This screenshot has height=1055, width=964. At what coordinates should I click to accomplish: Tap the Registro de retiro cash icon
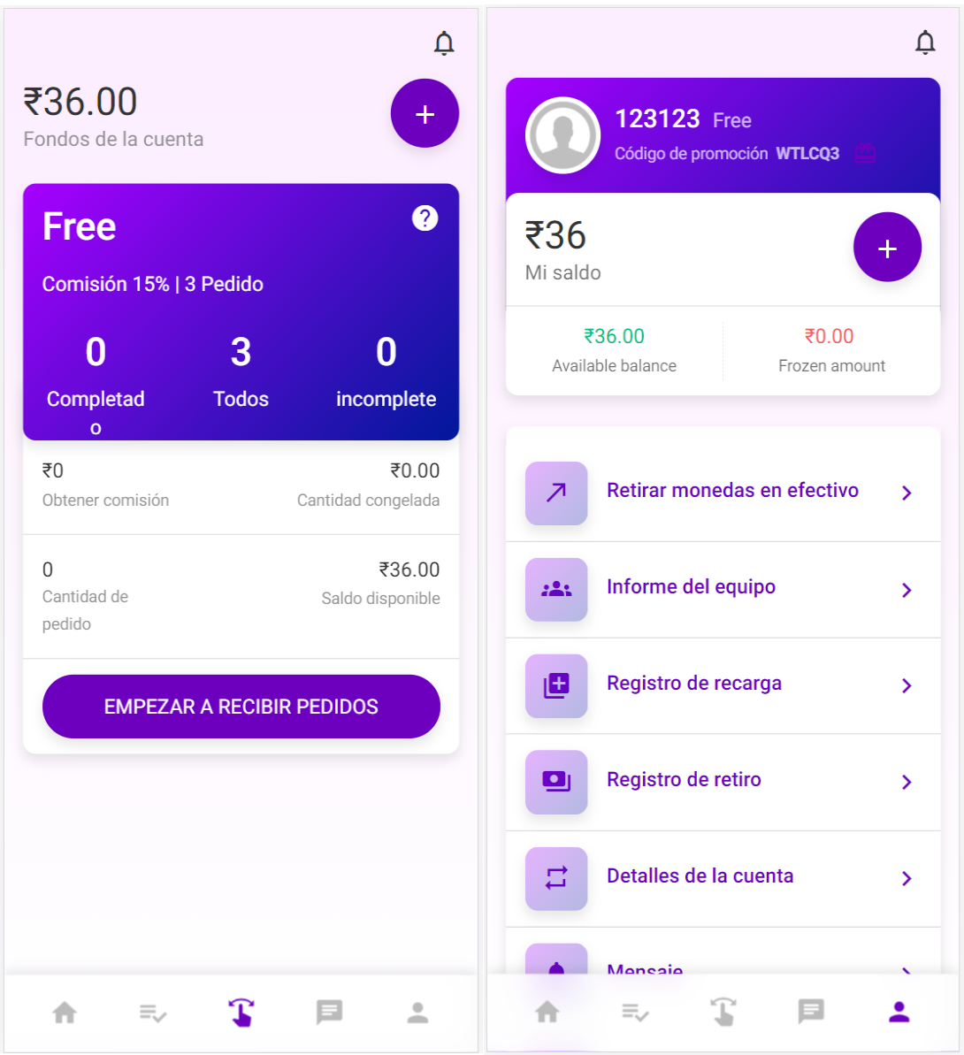pyautogui.click(x=556, y=782)
